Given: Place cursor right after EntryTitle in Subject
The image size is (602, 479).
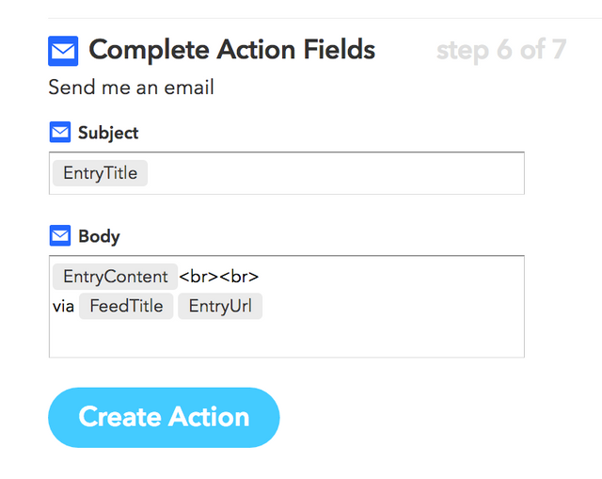Looking at the screenshot, I should pyautogui.click(x=151, y=173).
